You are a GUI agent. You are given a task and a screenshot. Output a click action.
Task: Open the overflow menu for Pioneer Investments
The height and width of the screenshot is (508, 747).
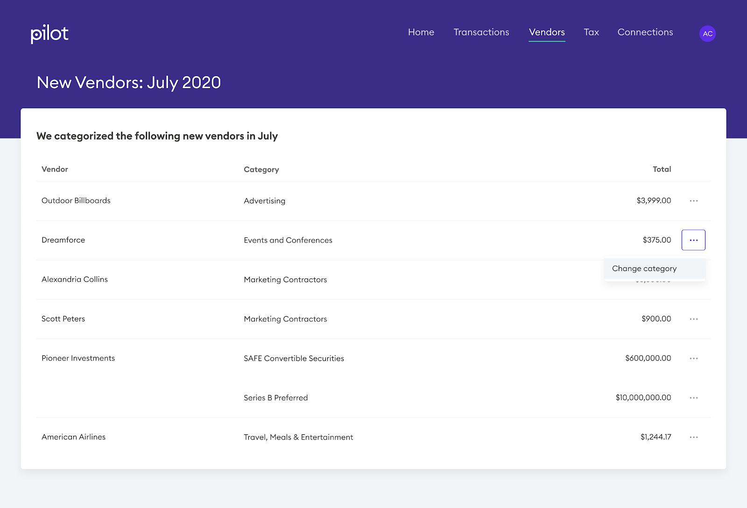[x=694, y=358]
